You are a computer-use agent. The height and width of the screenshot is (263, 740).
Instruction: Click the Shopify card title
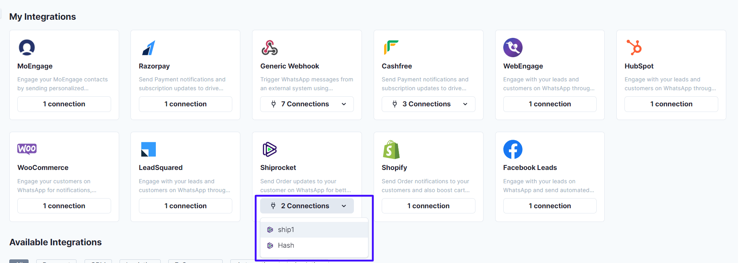(x=394, y=168)
